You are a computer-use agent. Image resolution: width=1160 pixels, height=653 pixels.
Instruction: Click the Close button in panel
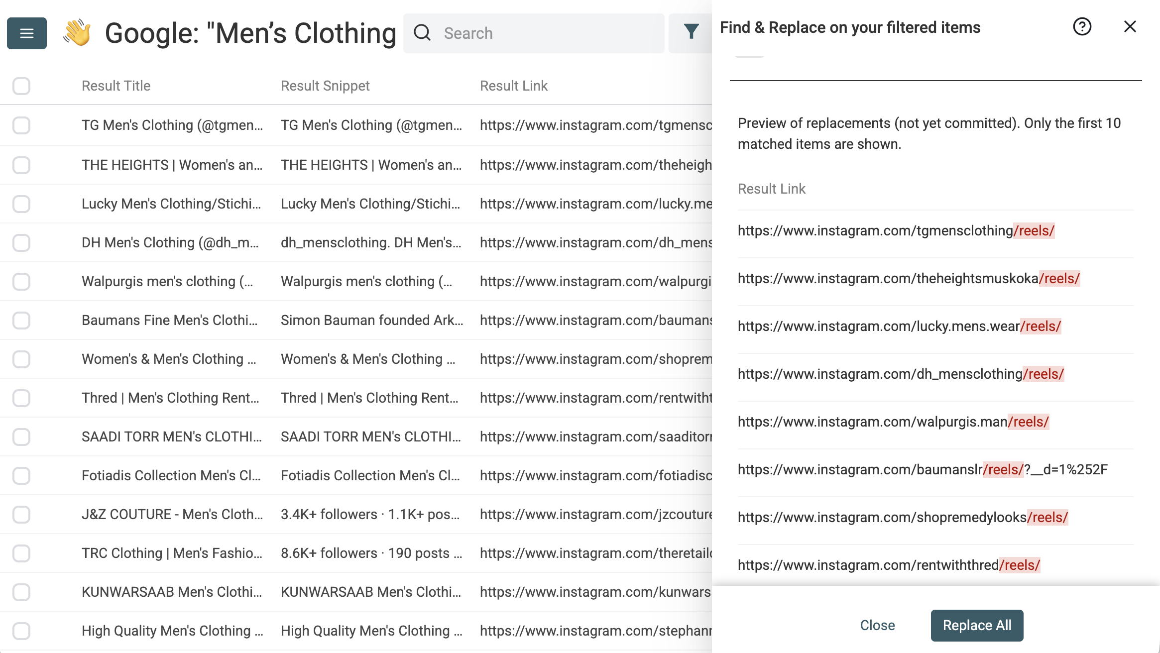877,625
